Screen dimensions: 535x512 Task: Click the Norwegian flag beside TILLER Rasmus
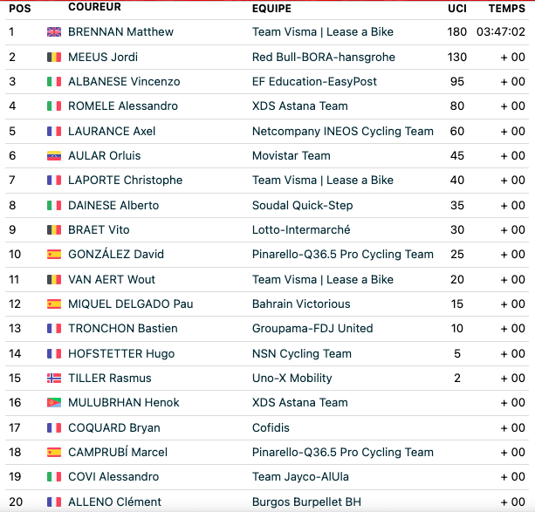54,379
